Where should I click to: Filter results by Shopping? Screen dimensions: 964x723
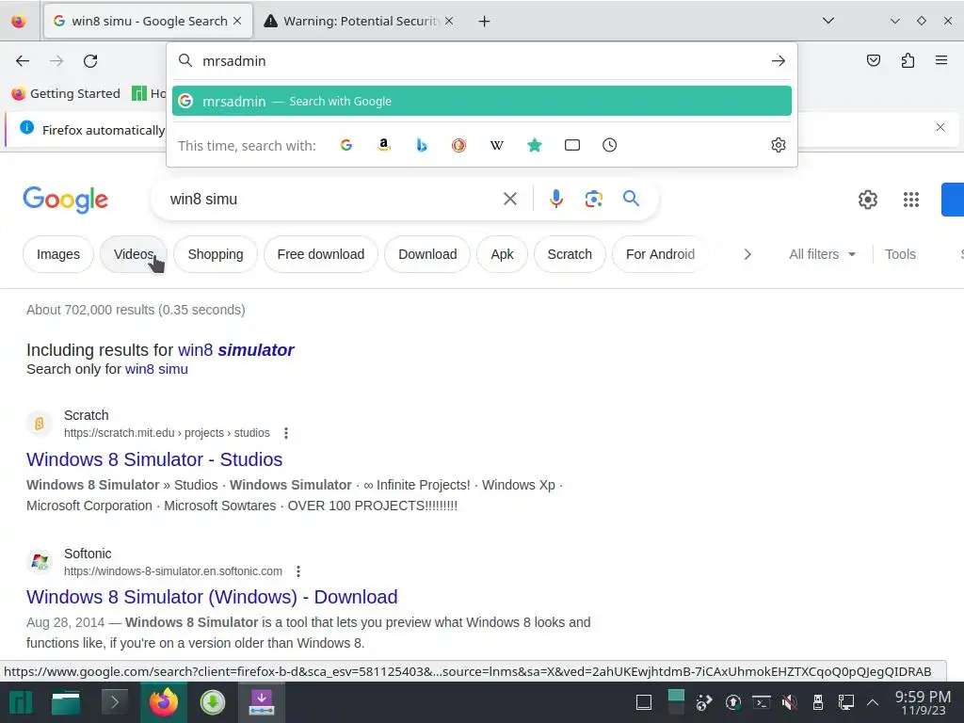[216, 254]
